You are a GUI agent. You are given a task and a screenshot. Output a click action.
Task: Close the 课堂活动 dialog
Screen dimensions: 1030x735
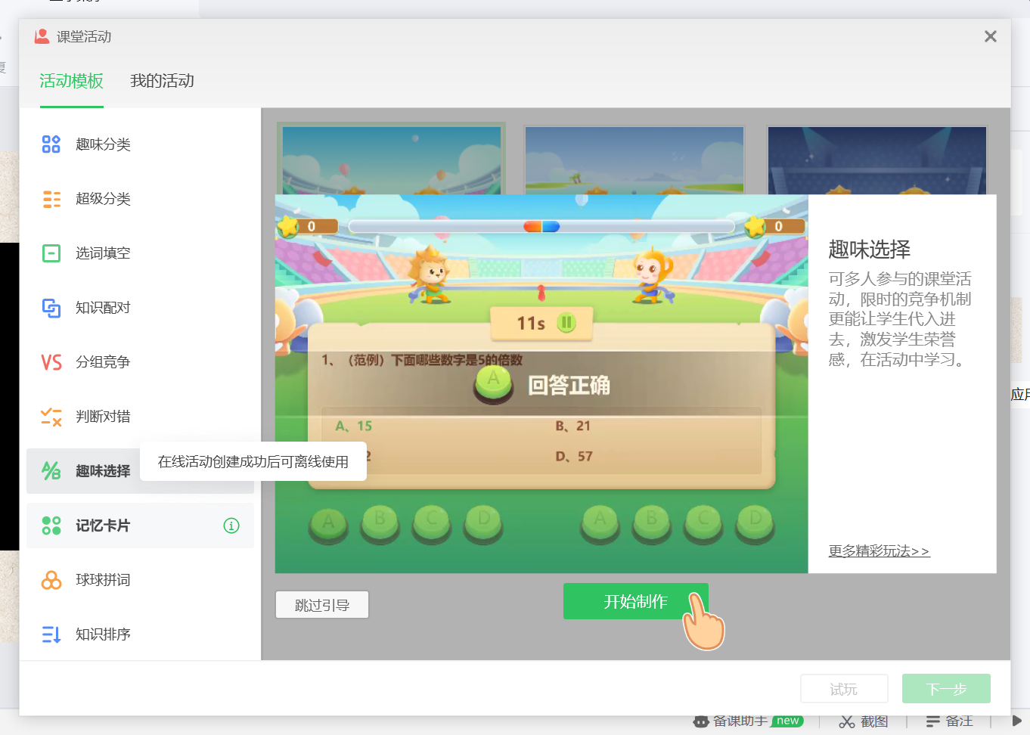[991, 36]
